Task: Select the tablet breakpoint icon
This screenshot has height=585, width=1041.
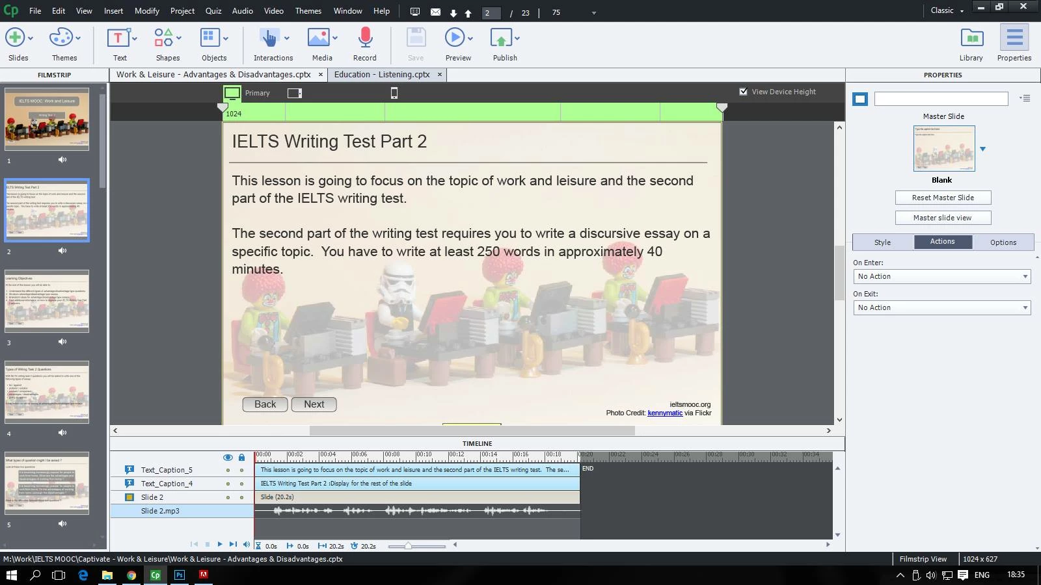Action: click(295, 93)
